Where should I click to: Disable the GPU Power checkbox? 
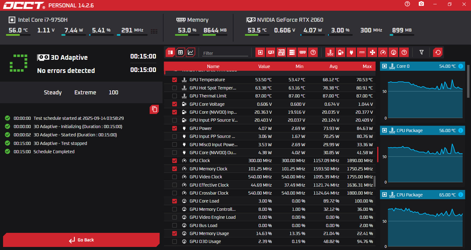[174, 128]
